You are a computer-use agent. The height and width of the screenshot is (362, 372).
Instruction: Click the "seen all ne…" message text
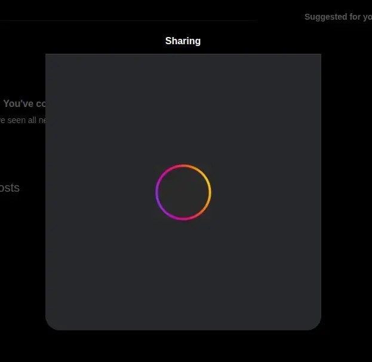coord(23,120)
